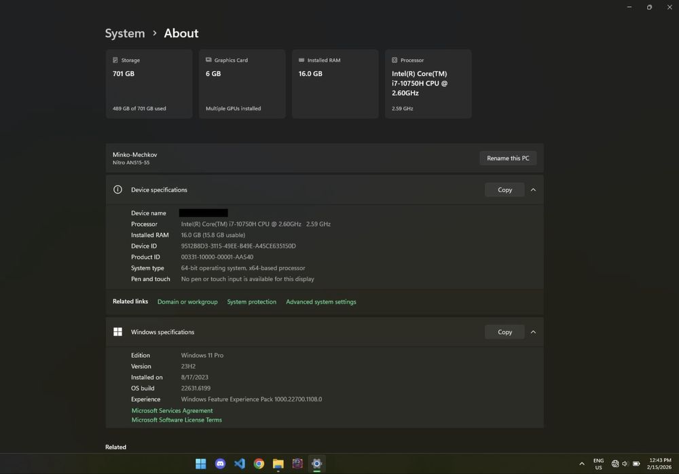Click the About breadcrumb title

pyautogui.click(x=181, y=33)
